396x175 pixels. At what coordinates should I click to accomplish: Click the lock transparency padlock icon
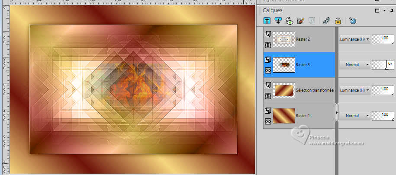[338, 21]
